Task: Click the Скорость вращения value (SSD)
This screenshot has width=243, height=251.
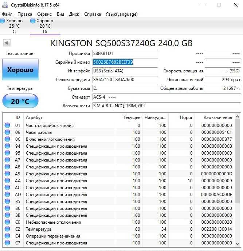Action: (x=223, y=71)
